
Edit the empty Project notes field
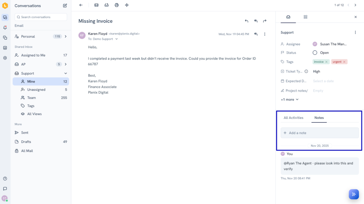coord(318,90)
